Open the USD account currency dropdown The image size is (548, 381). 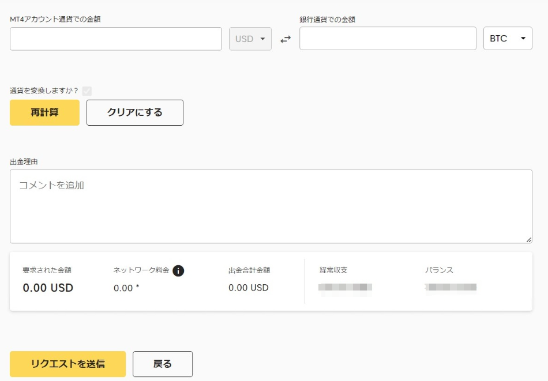(x=250, y=39)
